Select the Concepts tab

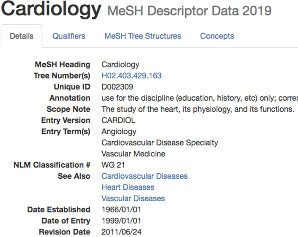(x=217, y=36)
